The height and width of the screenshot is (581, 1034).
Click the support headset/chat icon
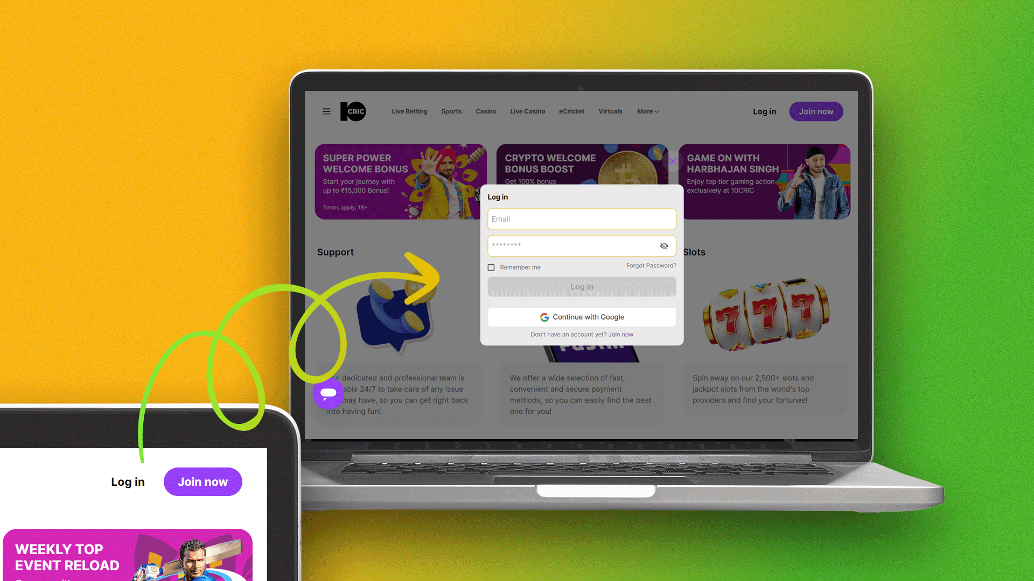[x=327, y=394]
